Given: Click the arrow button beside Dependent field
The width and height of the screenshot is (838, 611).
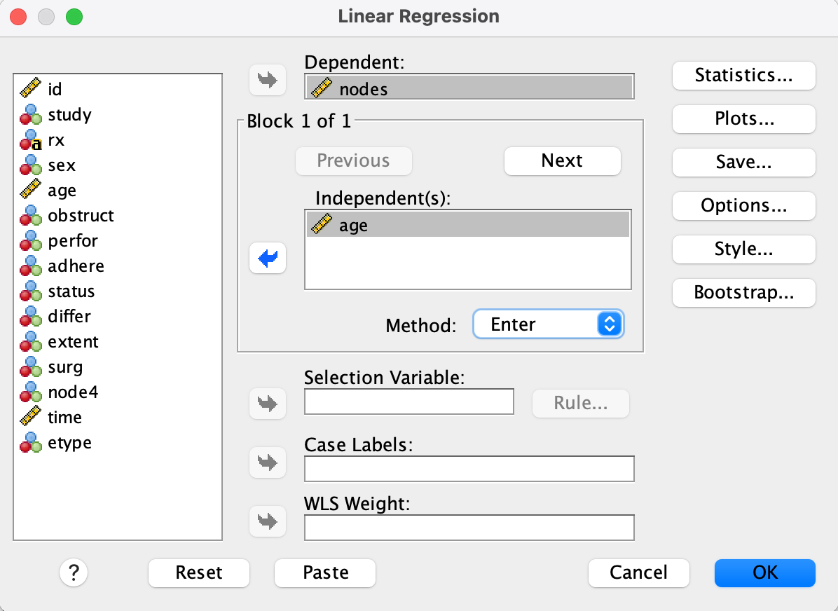Looking at the screenshot, I should coord(268,80).
